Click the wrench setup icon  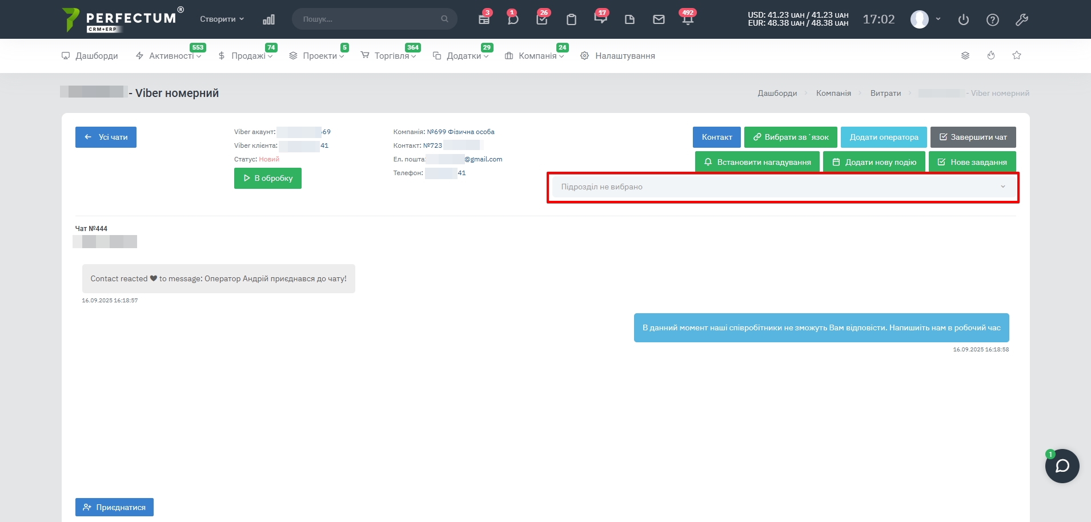click(1022, 20)
